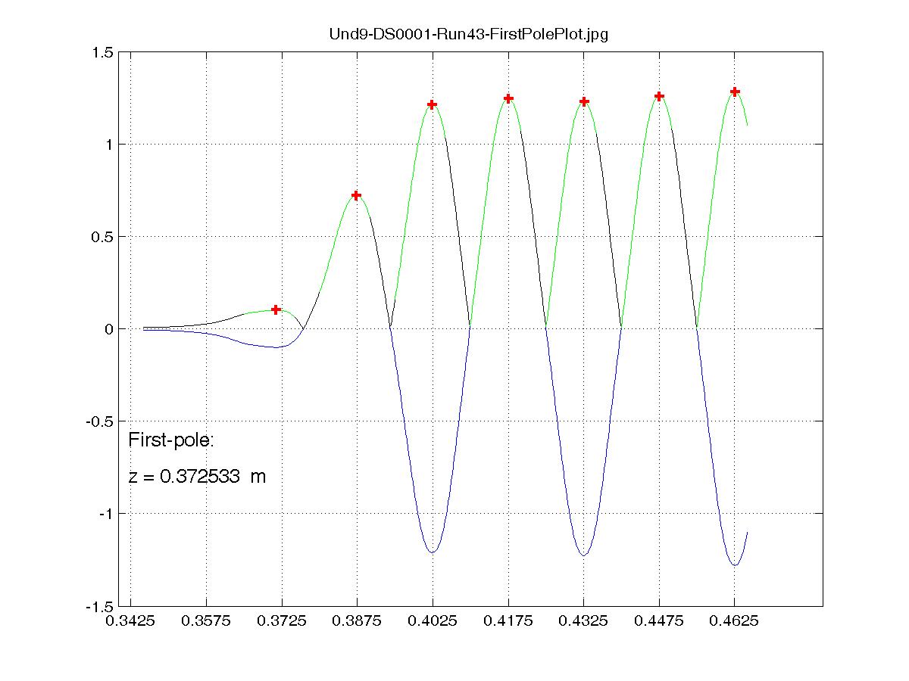Click the x-axis tick label 0.4625
Viewport: 909px width, 681px height.
(x=734, y=621)
